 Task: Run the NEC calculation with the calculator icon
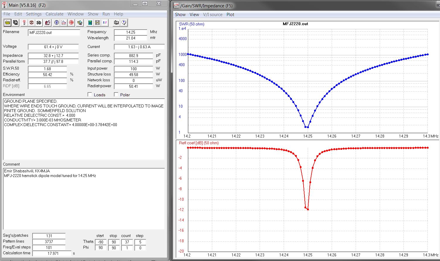pyautogui.click(x=90, y=23)
